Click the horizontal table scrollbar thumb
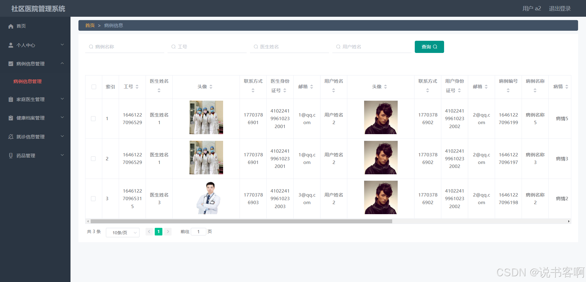Viewport: 586px width, 282px height. tap(241, 221)
